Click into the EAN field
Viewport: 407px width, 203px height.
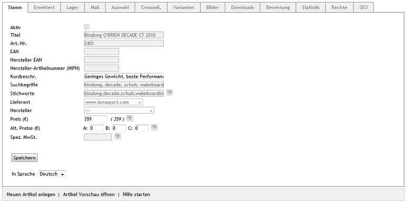click(101, 52)
